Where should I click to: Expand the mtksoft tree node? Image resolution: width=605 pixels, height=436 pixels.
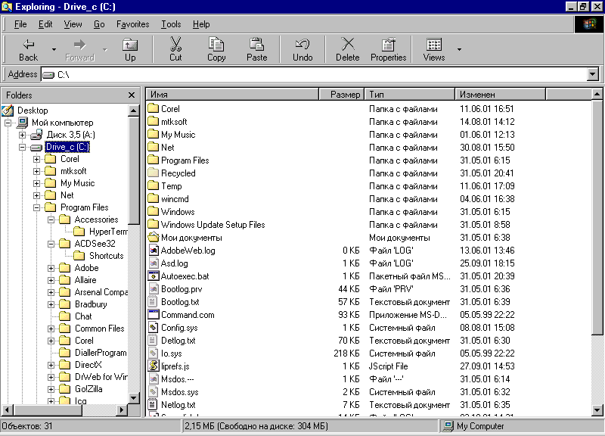(36, 171)
